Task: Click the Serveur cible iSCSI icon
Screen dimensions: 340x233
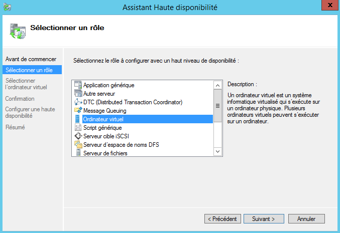Action: click(x=78, y=136)
